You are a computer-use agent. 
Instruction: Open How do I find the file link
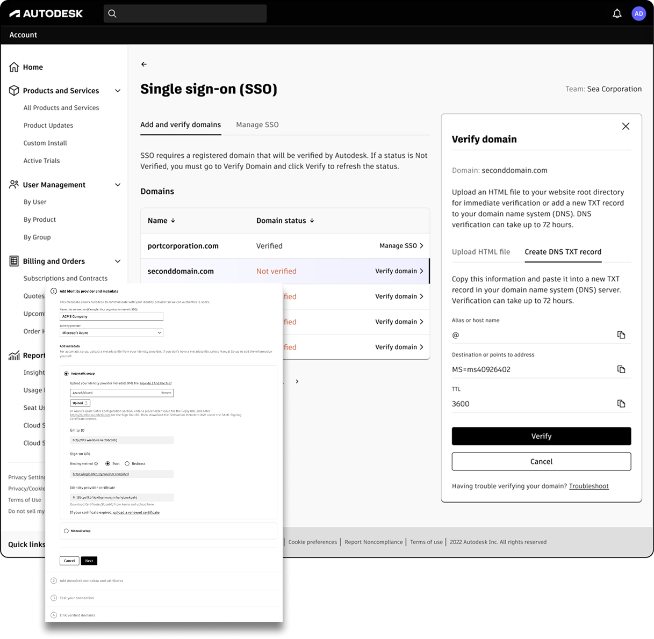click(156, 383)
